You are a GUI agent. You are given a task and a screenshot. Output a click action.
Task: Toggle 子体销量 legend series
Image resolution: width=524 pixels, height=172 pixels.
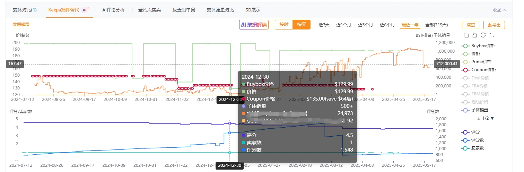tap(475, 110)
